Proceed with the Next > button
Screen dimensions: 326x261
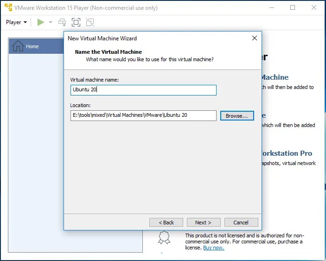[x=204, y=223]
